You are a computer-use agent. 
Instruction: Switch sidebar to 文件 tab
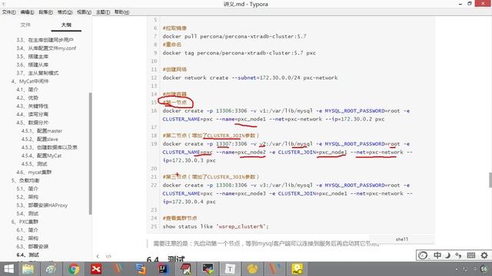pos(25,25)
